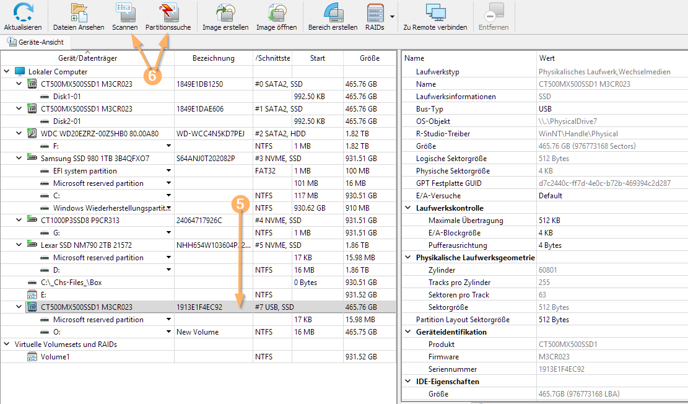Screen dimensions: 688x404
Task: Click the Entfernen toolbar icon
Action: 494,12
